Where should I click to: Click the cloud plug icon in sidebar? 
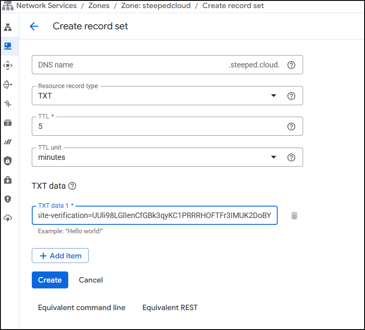8,218
